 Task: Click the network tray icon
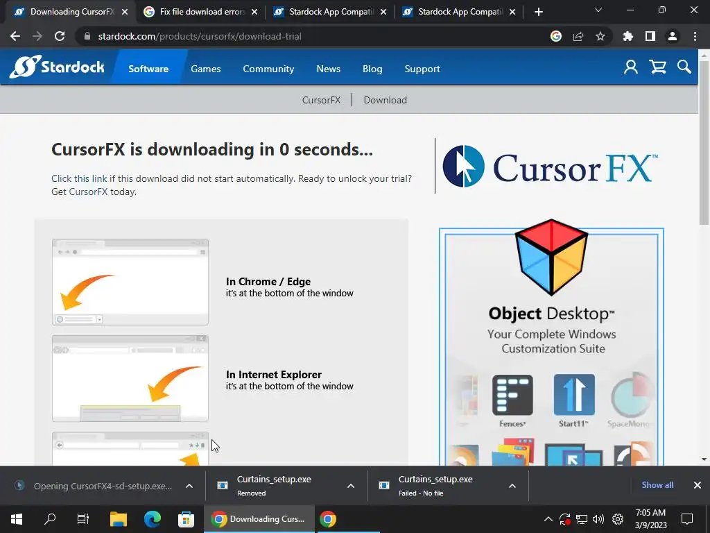coord(582,519)
